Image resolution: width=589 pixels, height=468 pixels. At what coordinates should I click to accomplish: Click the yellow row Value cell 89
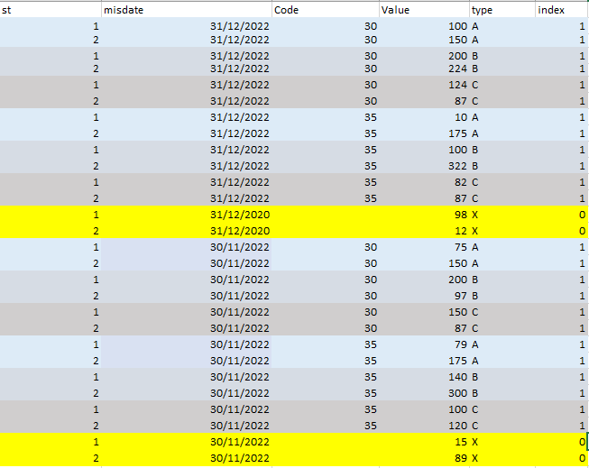424,458
